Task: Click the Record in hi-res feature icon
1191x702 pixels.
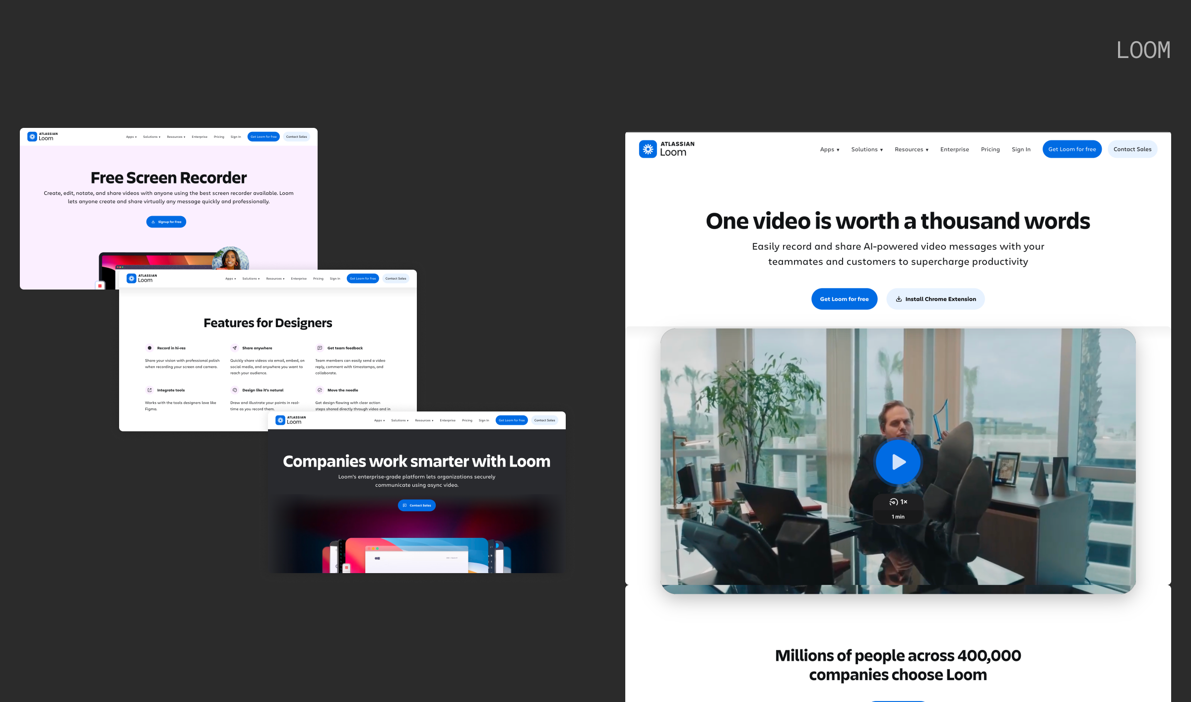Action: (x=150, y=348)
